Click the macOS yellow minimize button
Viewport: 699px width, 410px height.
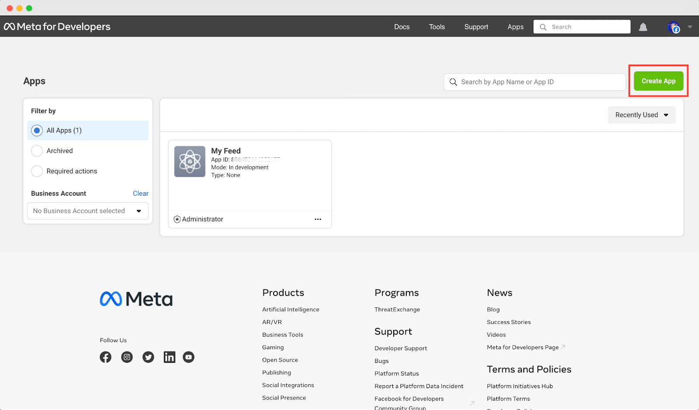coord(19,8)
